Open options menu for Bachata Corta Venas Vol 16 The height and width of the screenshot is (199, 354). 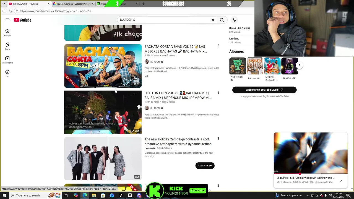click(218, 46)
